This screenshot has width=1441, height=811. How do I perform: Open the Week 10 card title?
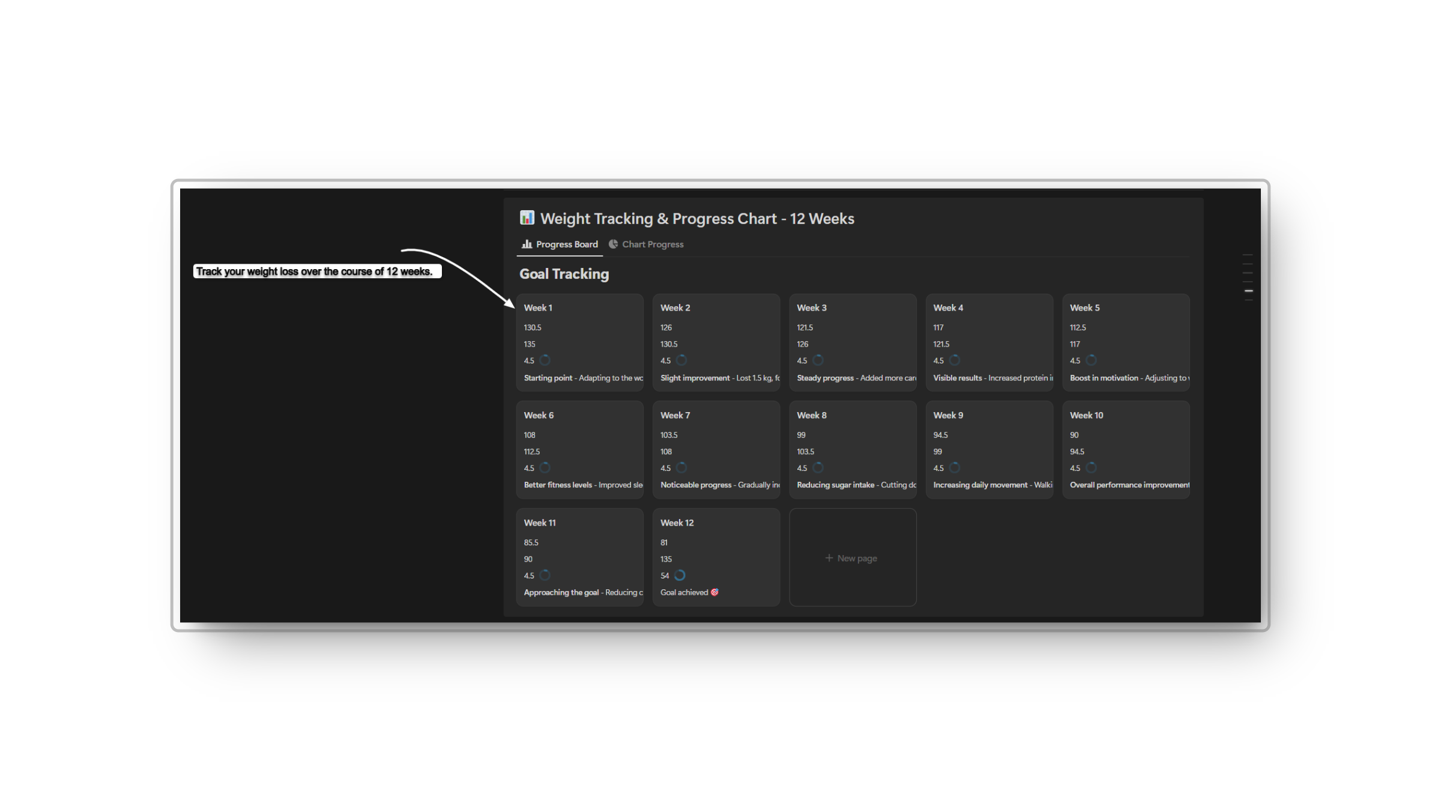click(x=1086, y=415)
